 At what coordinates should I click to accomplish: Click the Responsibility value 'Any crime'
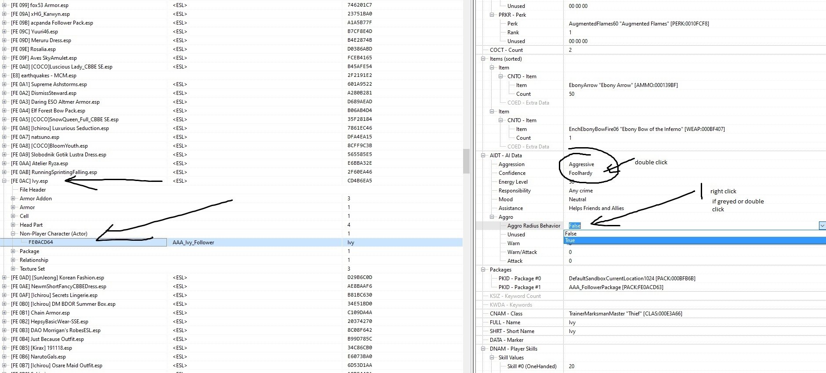pyautogui.click(x=581, y=191)
